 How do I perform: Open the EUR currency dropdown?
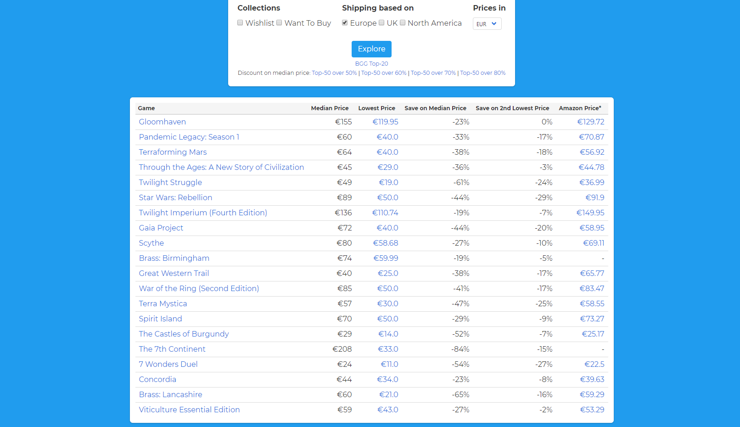pyautogui.click(x=487, y=24)
